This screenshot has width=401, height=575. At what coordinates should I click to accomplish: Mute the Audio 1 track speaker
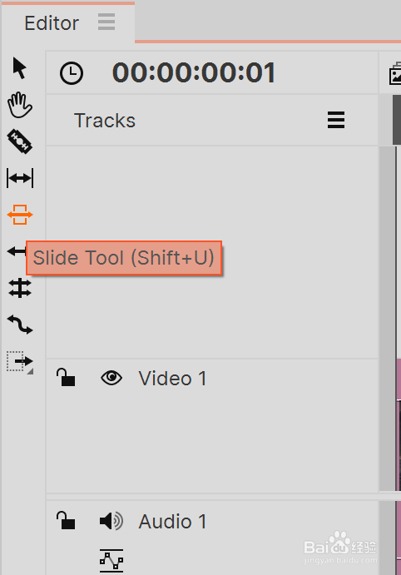pos(111,521)
